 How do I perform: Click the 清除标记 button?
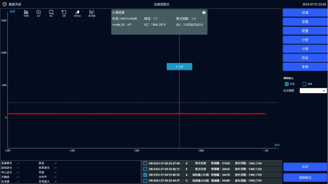[x=305, y=178]
